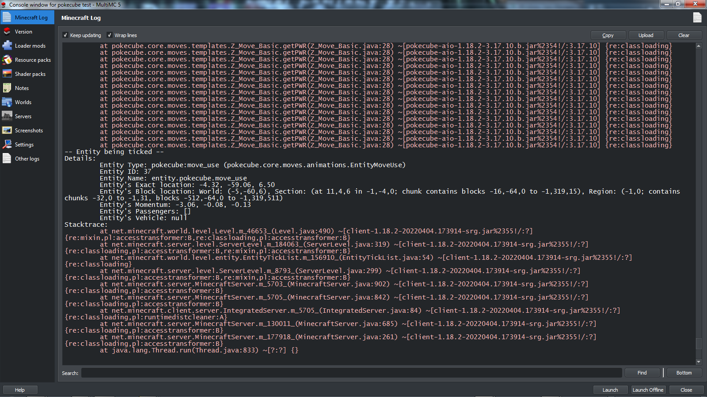Click the EntityTickList.m_156910_ stack line
707x397 pixels.
click(x=366, y=258)
